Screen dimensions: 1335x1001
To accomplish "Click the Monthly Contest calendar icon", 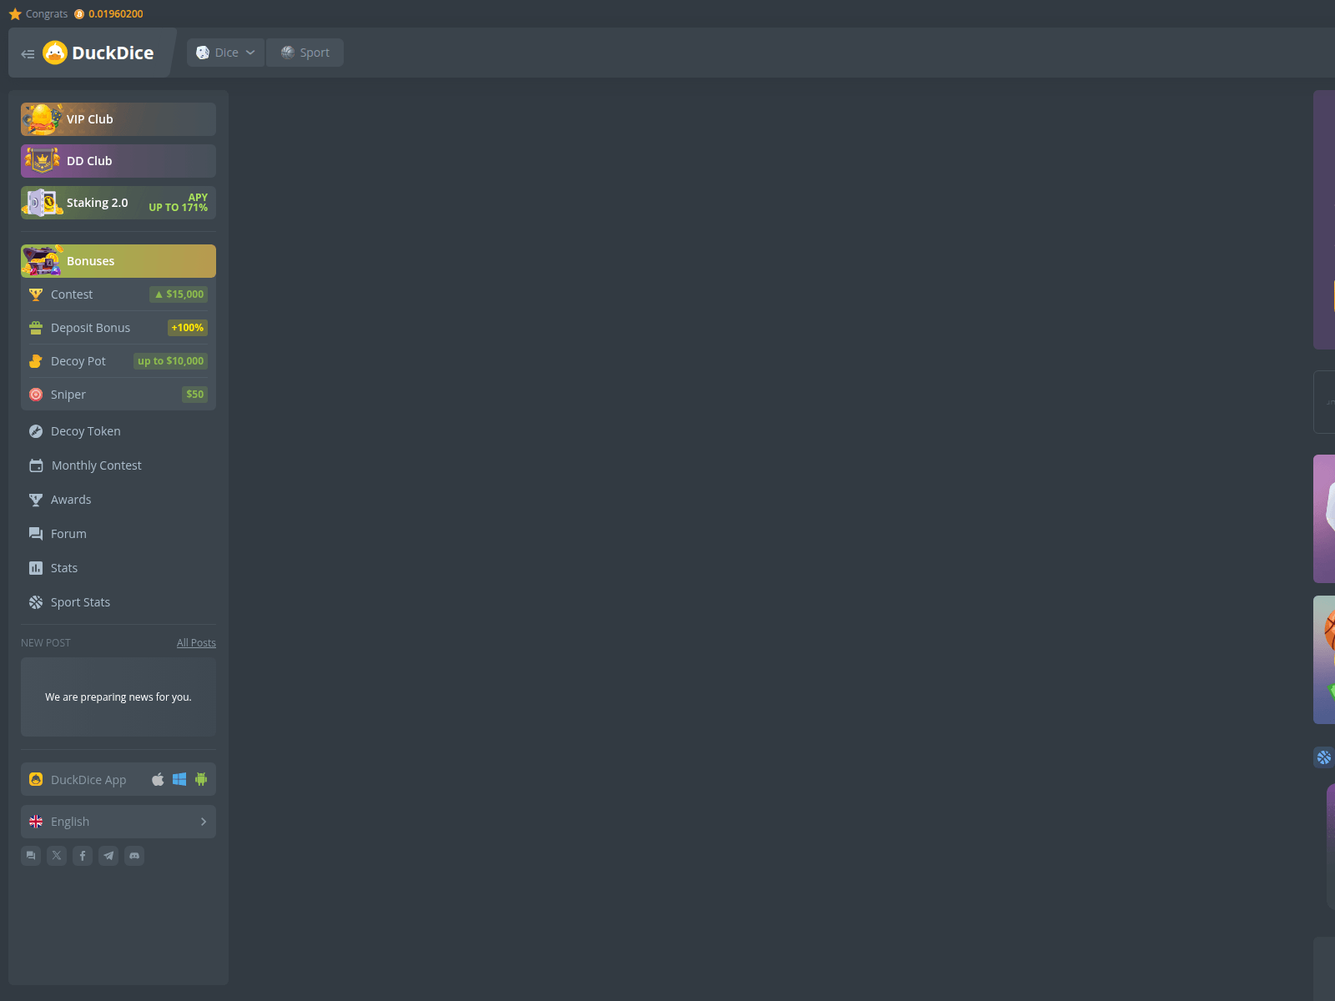I will tap(36, 465).
